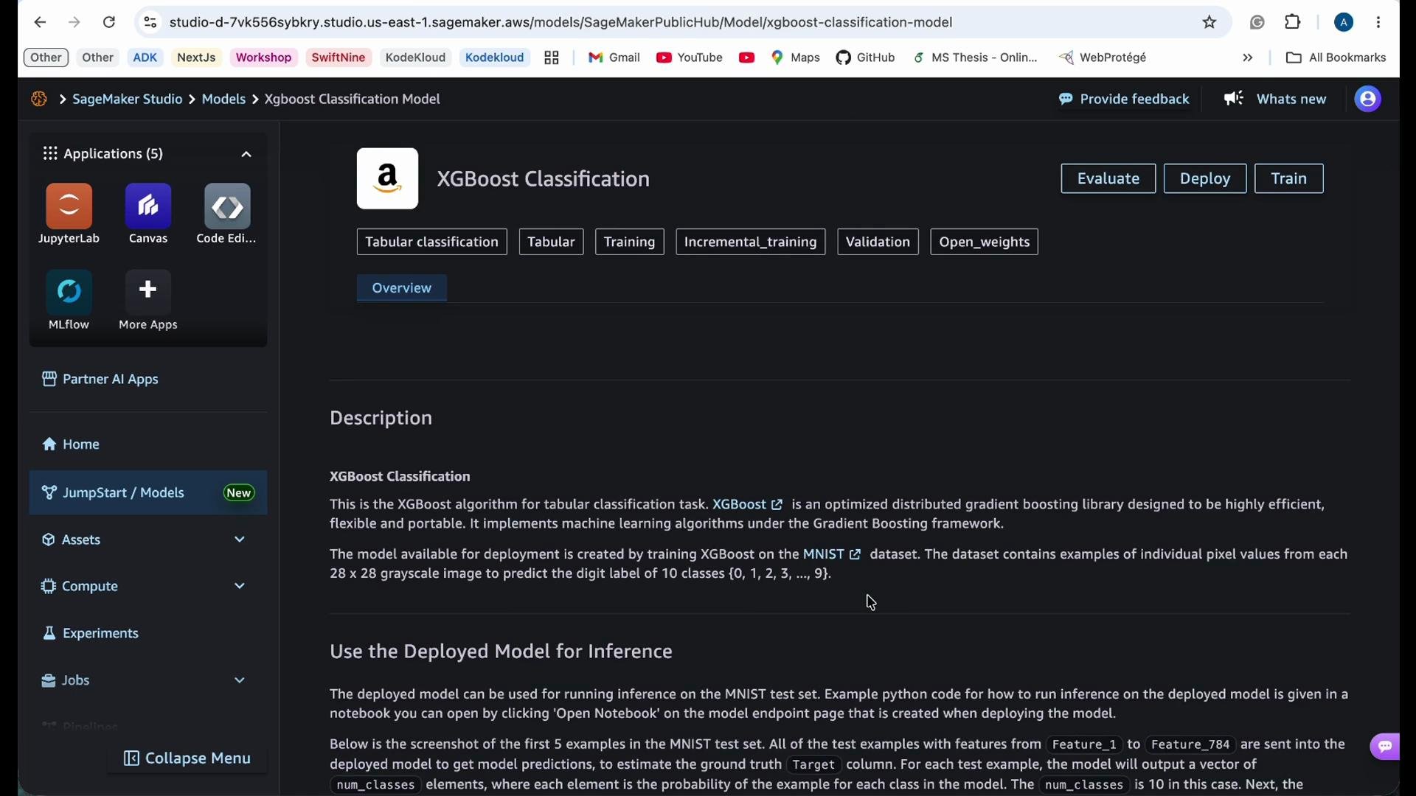Viewport: 1416px width, 796px height.
Task: Click the Deploy button
Action: click(x=1205, y=178)
